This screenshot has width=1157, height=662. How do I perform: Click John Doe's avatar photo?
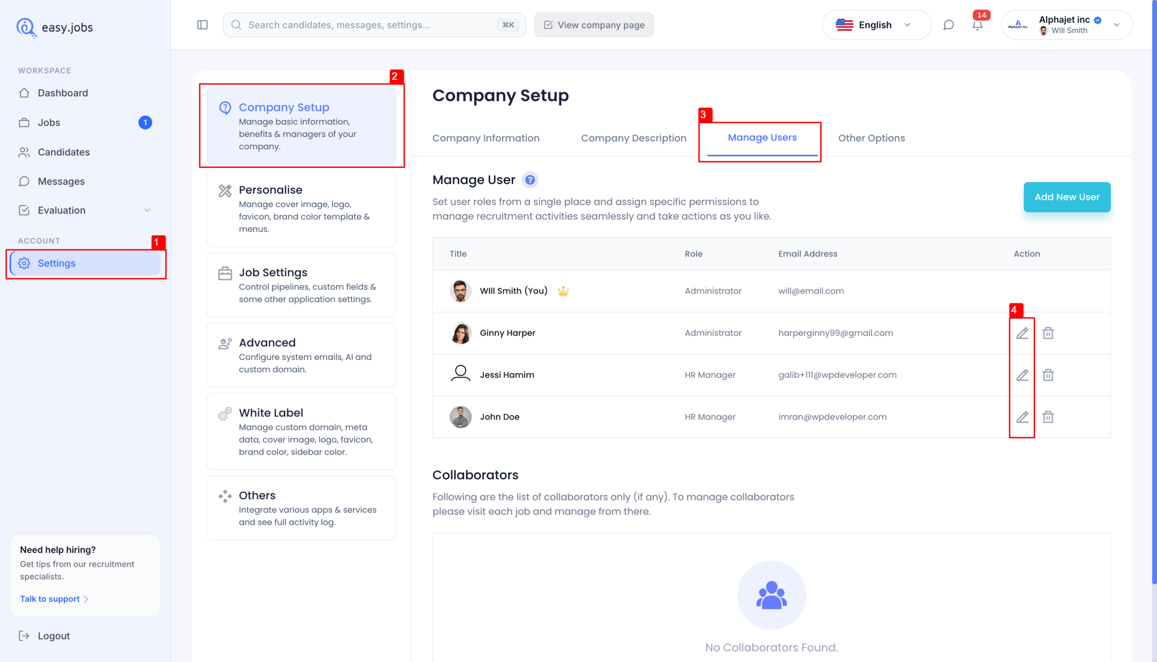(461, 417)
